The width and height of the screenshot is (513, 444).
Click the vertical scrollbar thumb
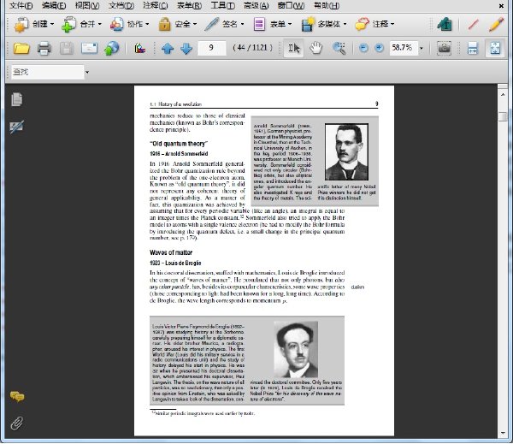pyautogui.click(x=503, y=116)
